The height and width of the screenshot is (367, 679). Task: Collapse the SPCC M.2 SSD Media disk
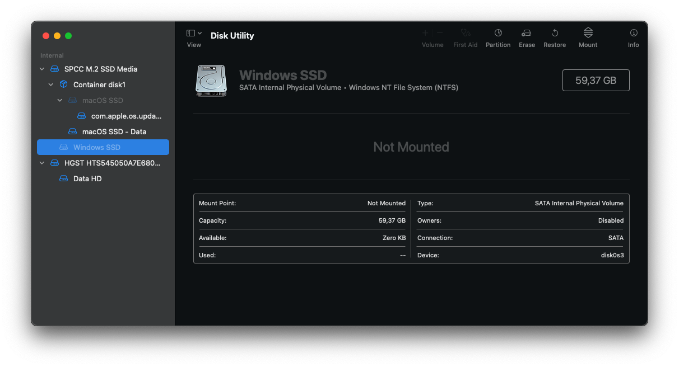(x=42, y=69)
